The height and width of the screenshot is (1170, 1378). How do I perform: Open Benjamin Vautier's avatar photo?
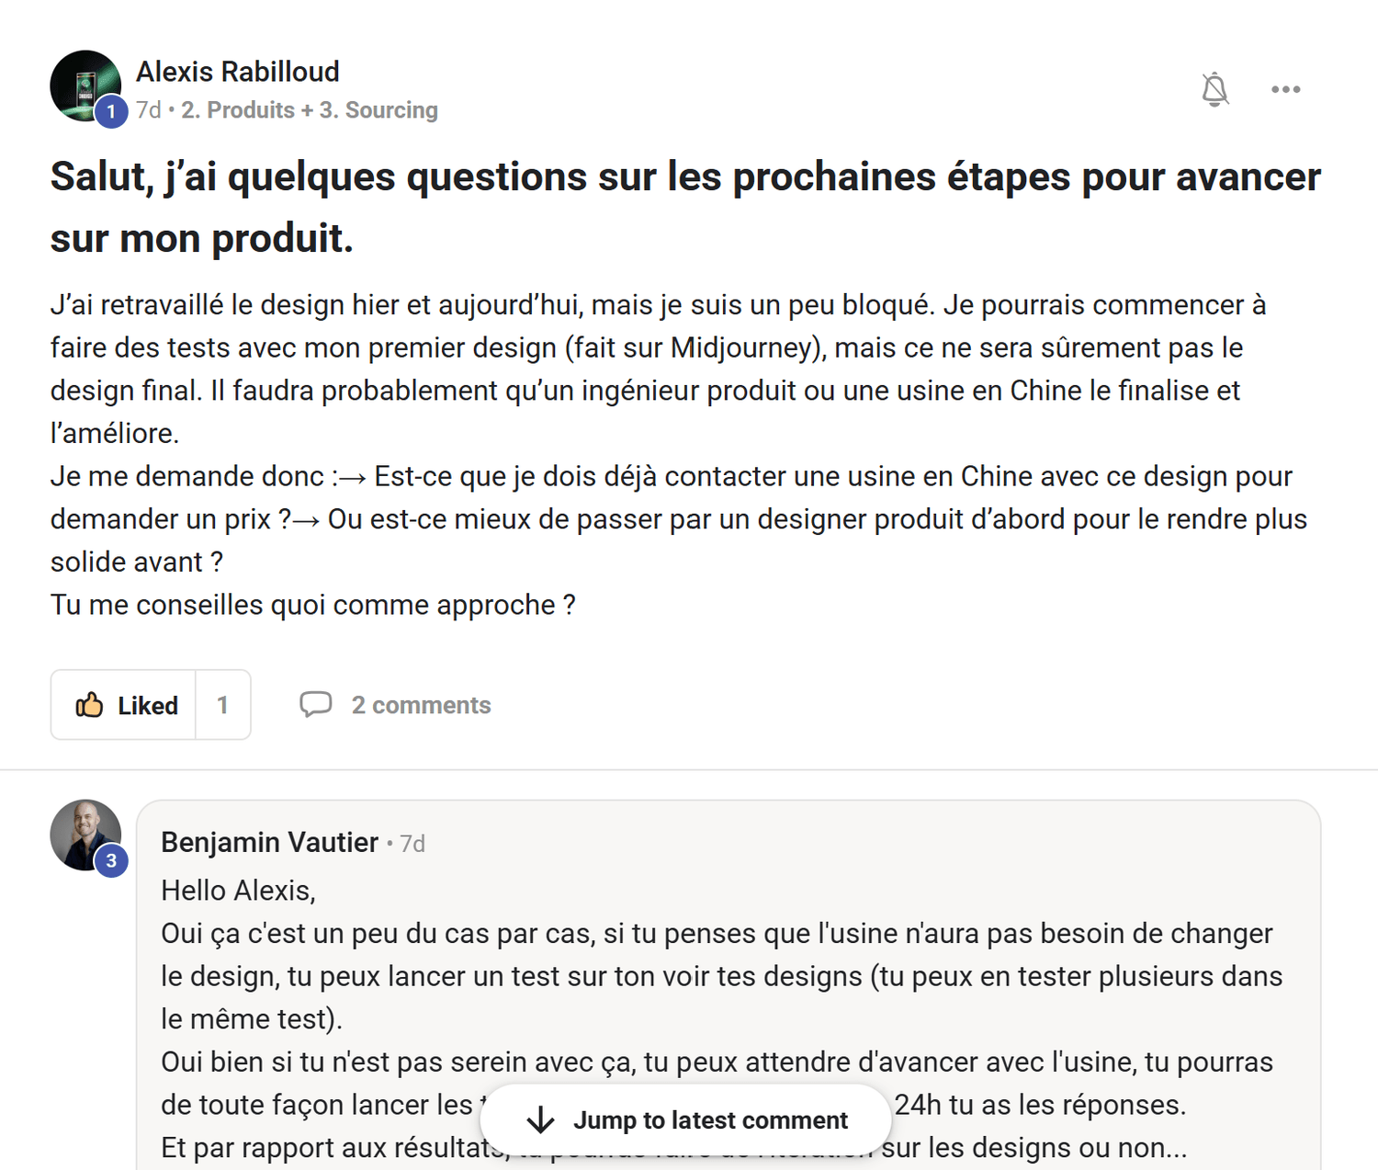[x=85, y=835]
